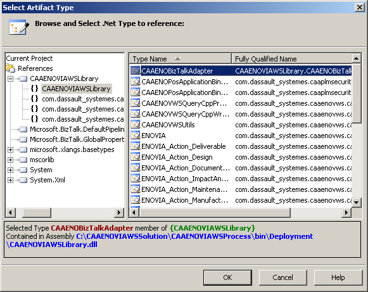Image resolution: width=368 pixels, height=292 pixels.
Task: Expand the mscorlib tree node
Action: tap(10, 160)
